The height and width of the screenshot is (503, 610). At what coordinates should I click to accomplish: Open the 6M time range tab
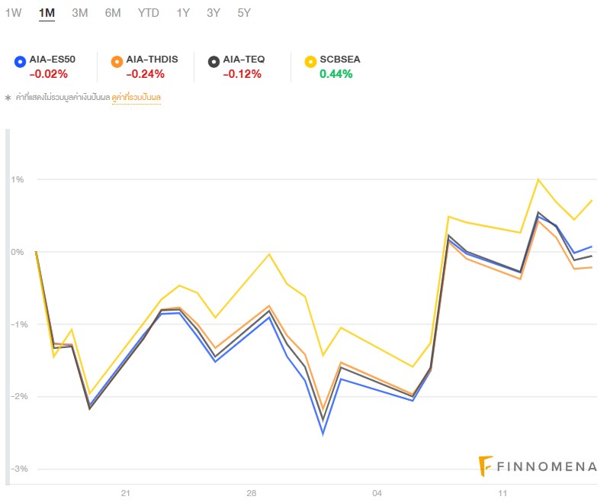[113, 13]
